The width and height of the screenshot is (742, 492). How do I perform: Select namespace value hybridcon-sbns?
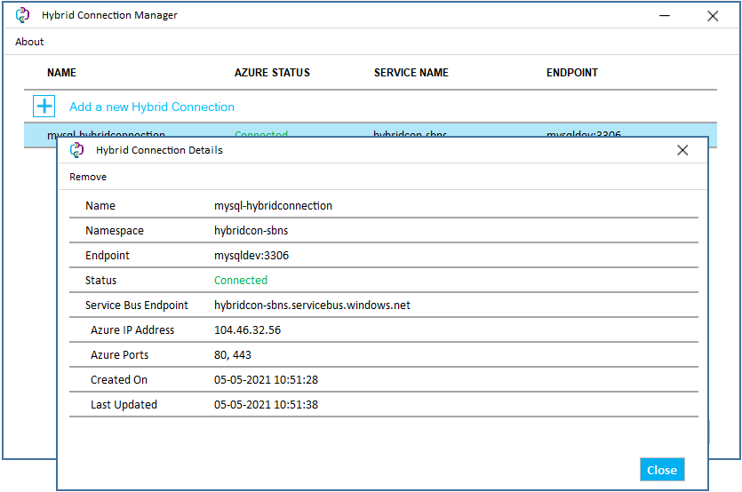(251, 230)
